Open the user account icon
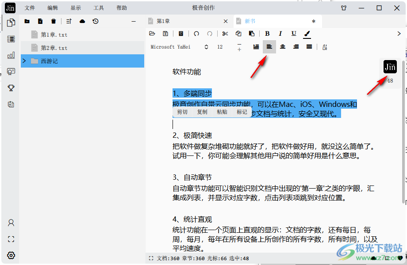The height and width of the screenshot is (265, 407). pos(11,223)
